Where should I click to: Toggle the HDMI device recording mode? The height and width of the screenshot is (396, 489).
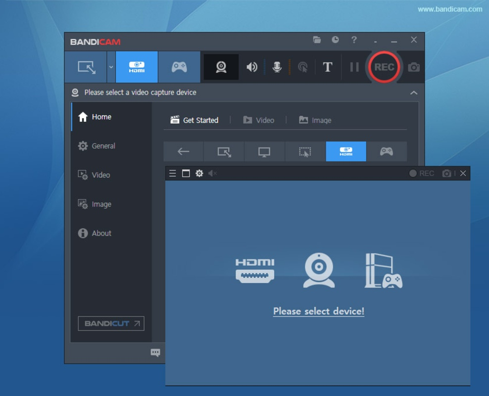pyautogui.click(x=137, y=67)
